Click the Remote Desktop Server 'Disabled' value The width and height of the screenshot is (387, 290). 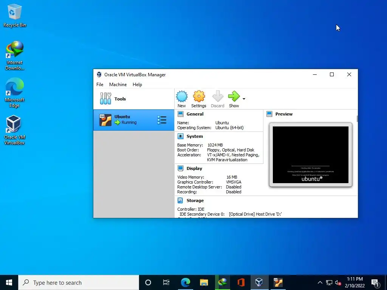(x=234, y=187)
